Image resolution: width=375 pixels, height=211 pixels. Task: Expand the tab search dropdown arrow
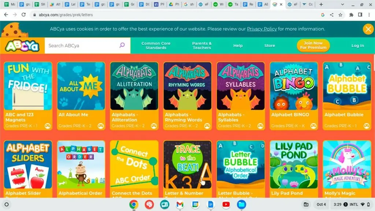click(x=342, y=4)
